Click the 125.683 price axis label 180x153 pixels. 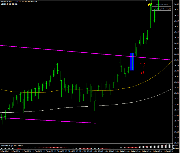click(176, 104)
